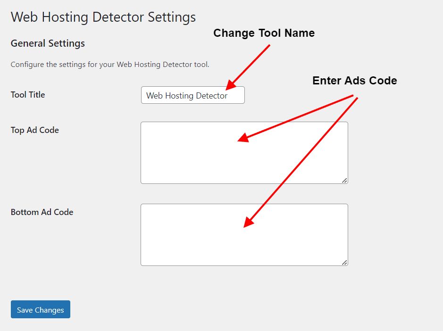Select the 'Top Ad Code' field label
443x331 pixels.
point(35,130)
